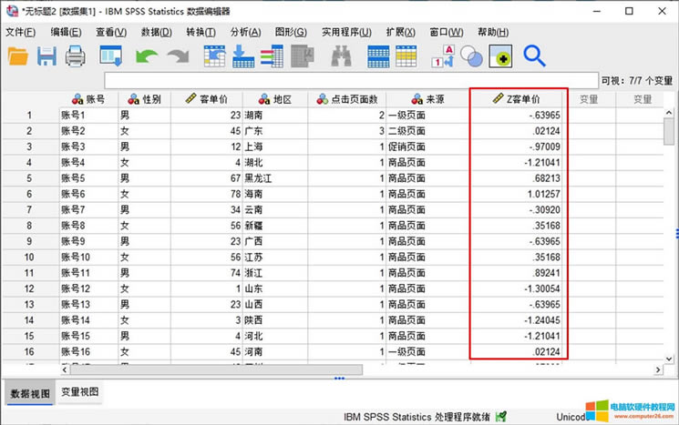Switch to the 变量视图 tab

pyautogui.click(x=80, y=392)
